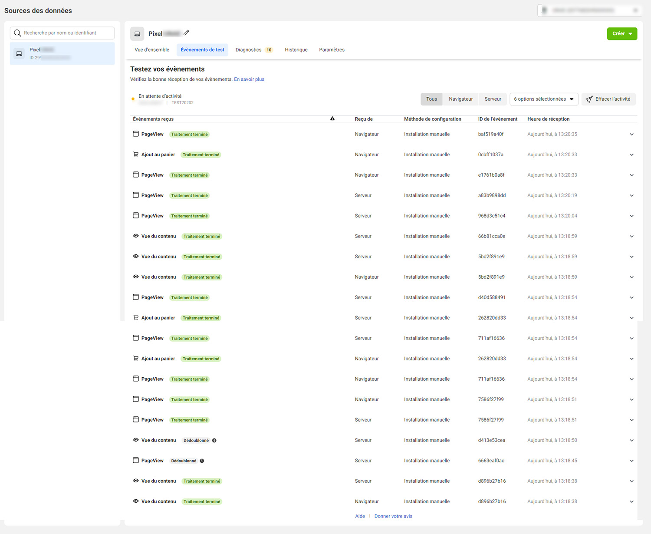Expand the PageView 6663eaf0ac row
This screenshot has height=534, width=651.
pos(631,461)
